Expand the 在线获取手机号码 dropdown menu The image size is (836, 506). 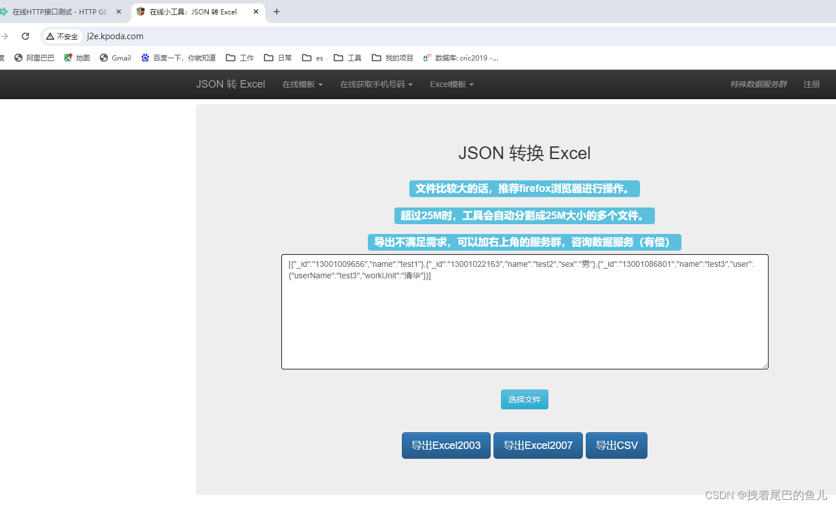376,84
